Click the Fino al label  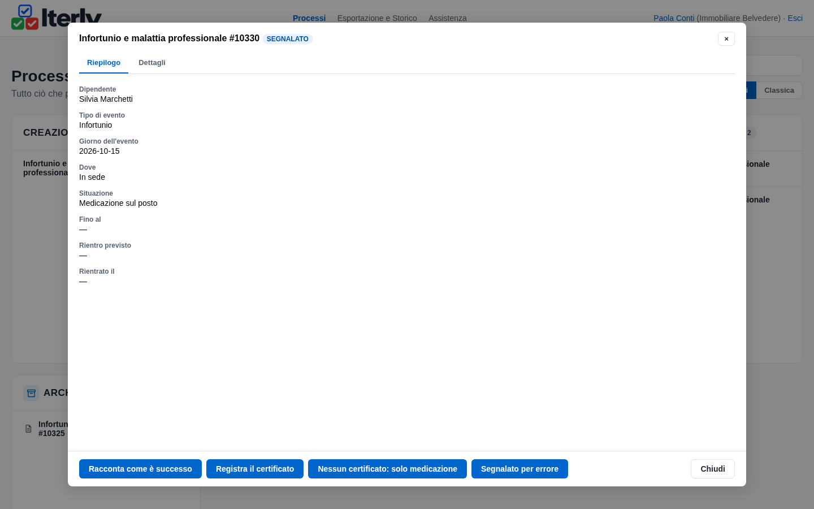click(90, 219)
